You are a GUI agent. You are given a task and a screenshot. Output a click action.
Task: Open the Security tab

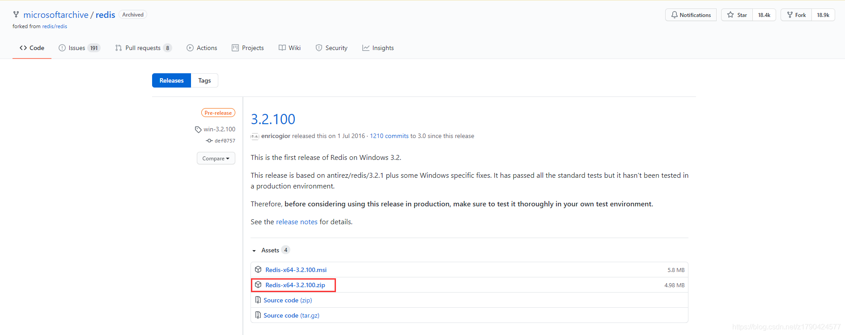(331, 48)
